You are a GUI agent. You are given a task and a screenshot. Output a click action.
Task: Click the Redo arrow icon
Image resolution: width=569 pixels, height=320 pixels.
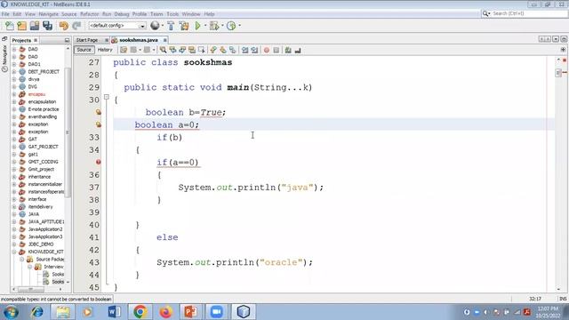76,26
